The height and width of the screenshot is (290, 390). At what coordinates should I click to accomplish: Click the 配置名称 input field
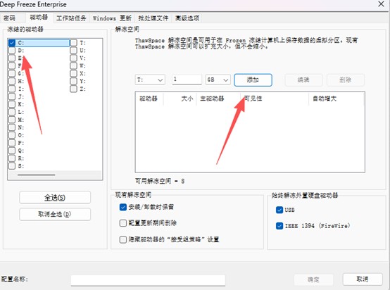pyautogui.click(x=149, y=280)
